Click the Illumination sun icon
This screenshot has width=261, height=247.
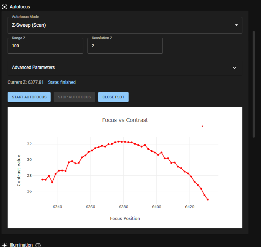(5, 245)
